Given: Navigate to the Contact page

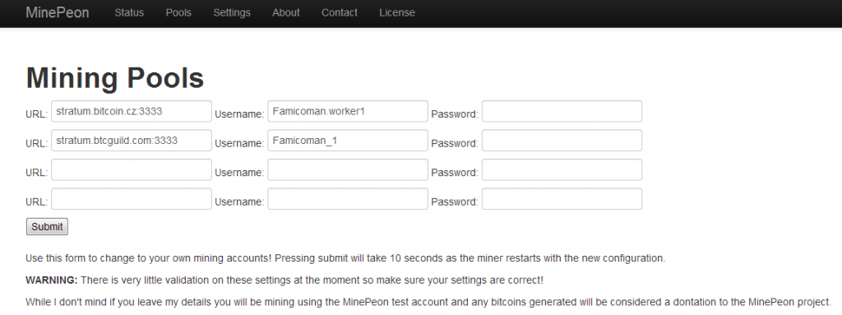Looking at the screenshot, I should coord(340,12).
